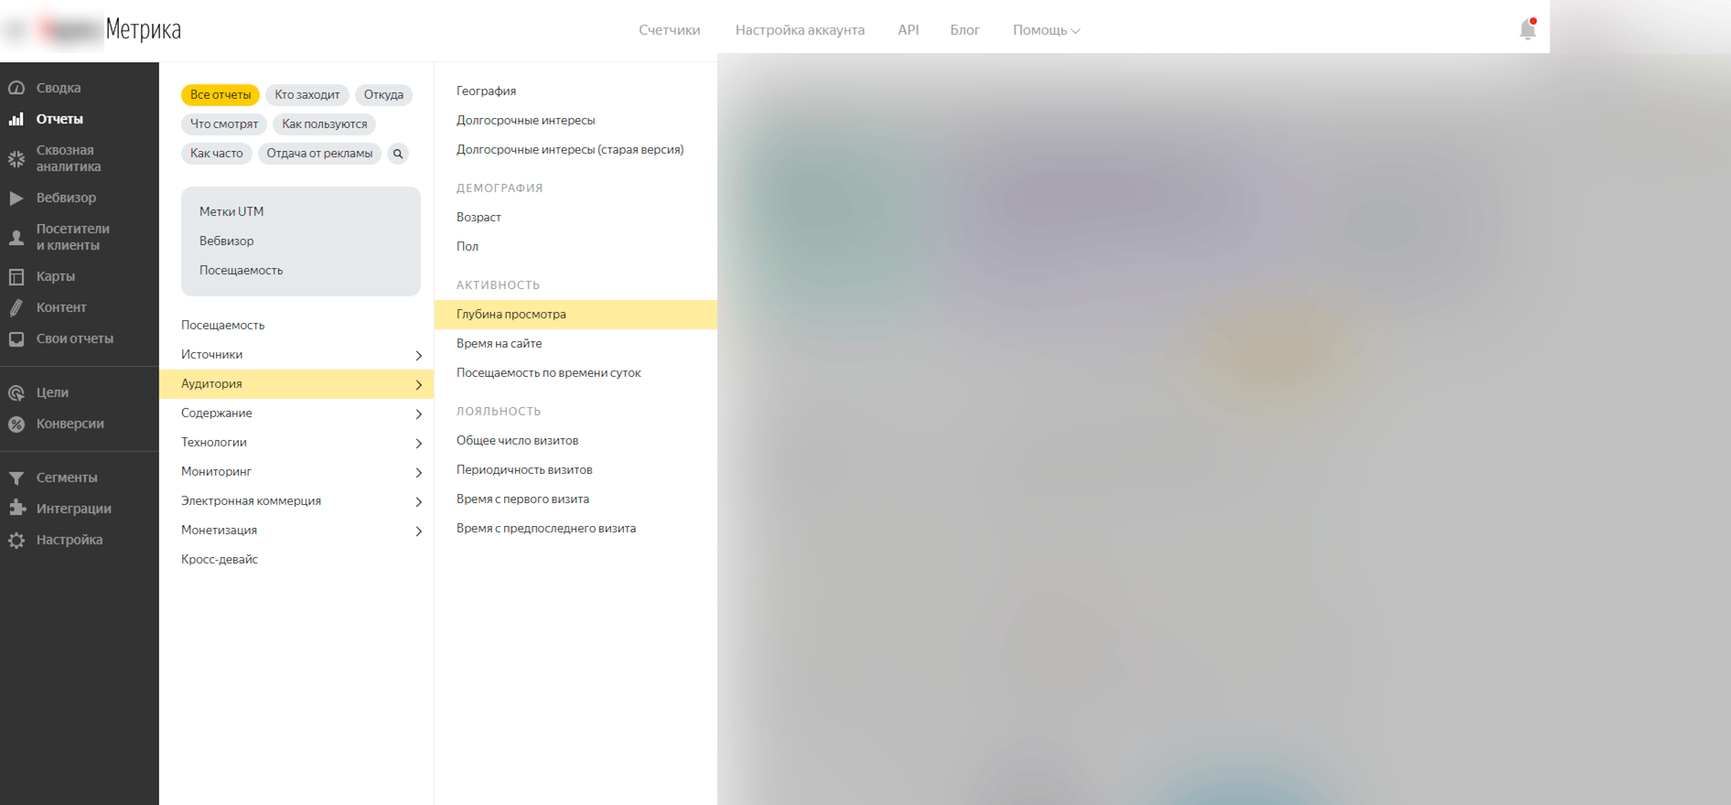Open Общее число визитов report
Screen dimensions: 1731x805
point(518,441)
